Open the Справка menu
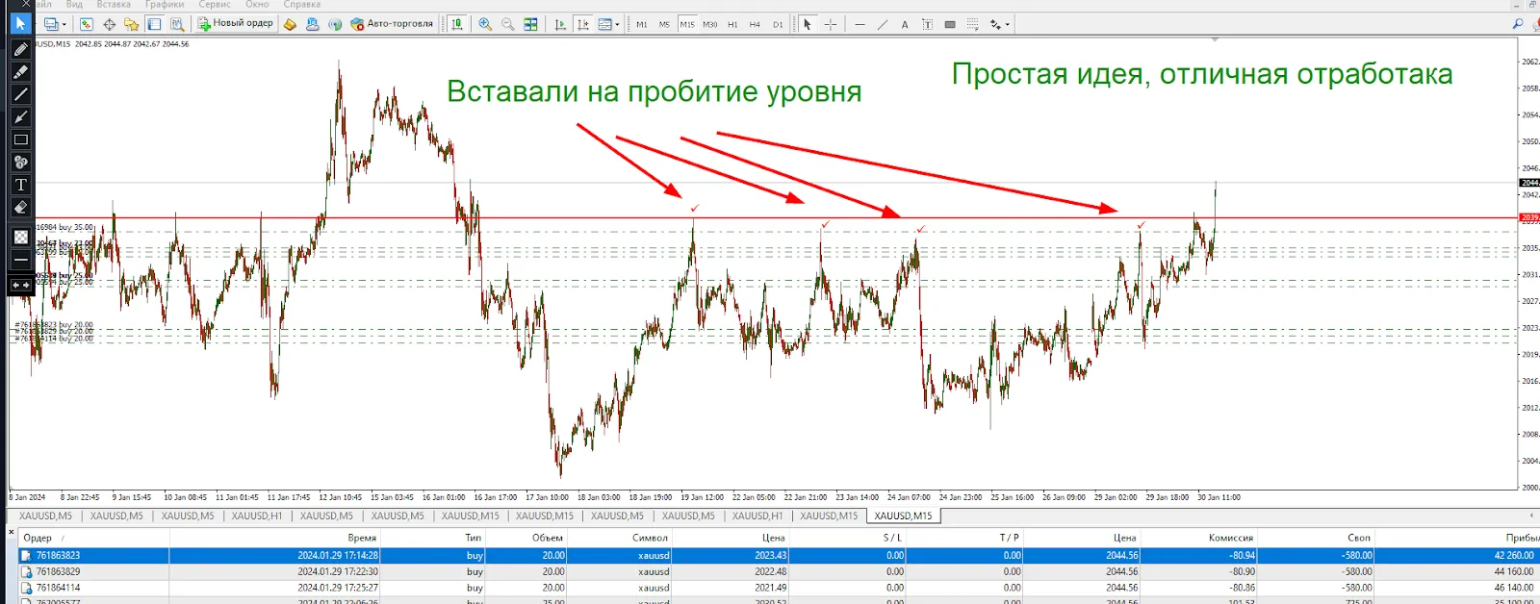Viewport: 1540px width, 604px height. click(x=302, y=5)
